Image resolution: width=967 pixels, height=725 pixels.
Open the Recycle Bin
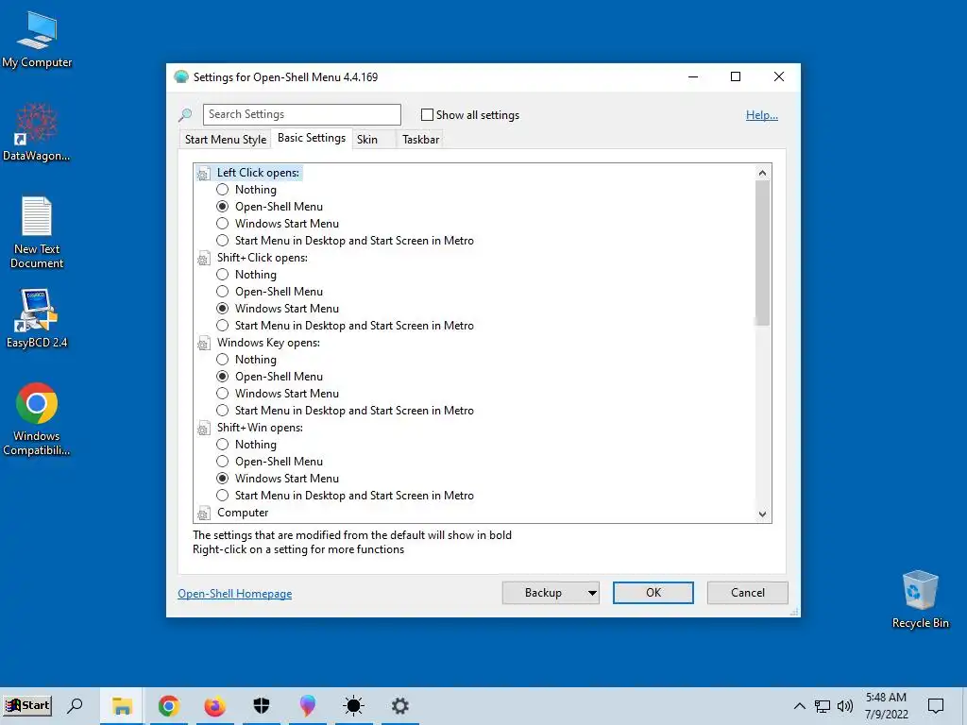point(920,599)
